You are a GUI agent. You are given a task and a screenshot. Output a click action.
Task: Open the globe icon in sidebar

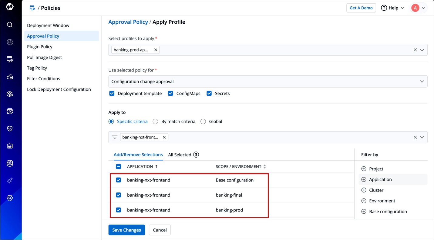point(10,42)
